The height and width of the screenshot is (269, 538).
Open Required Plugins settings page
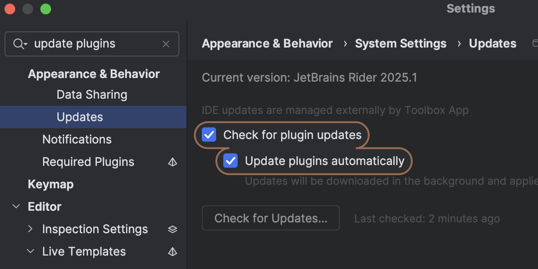coord(88,162)
